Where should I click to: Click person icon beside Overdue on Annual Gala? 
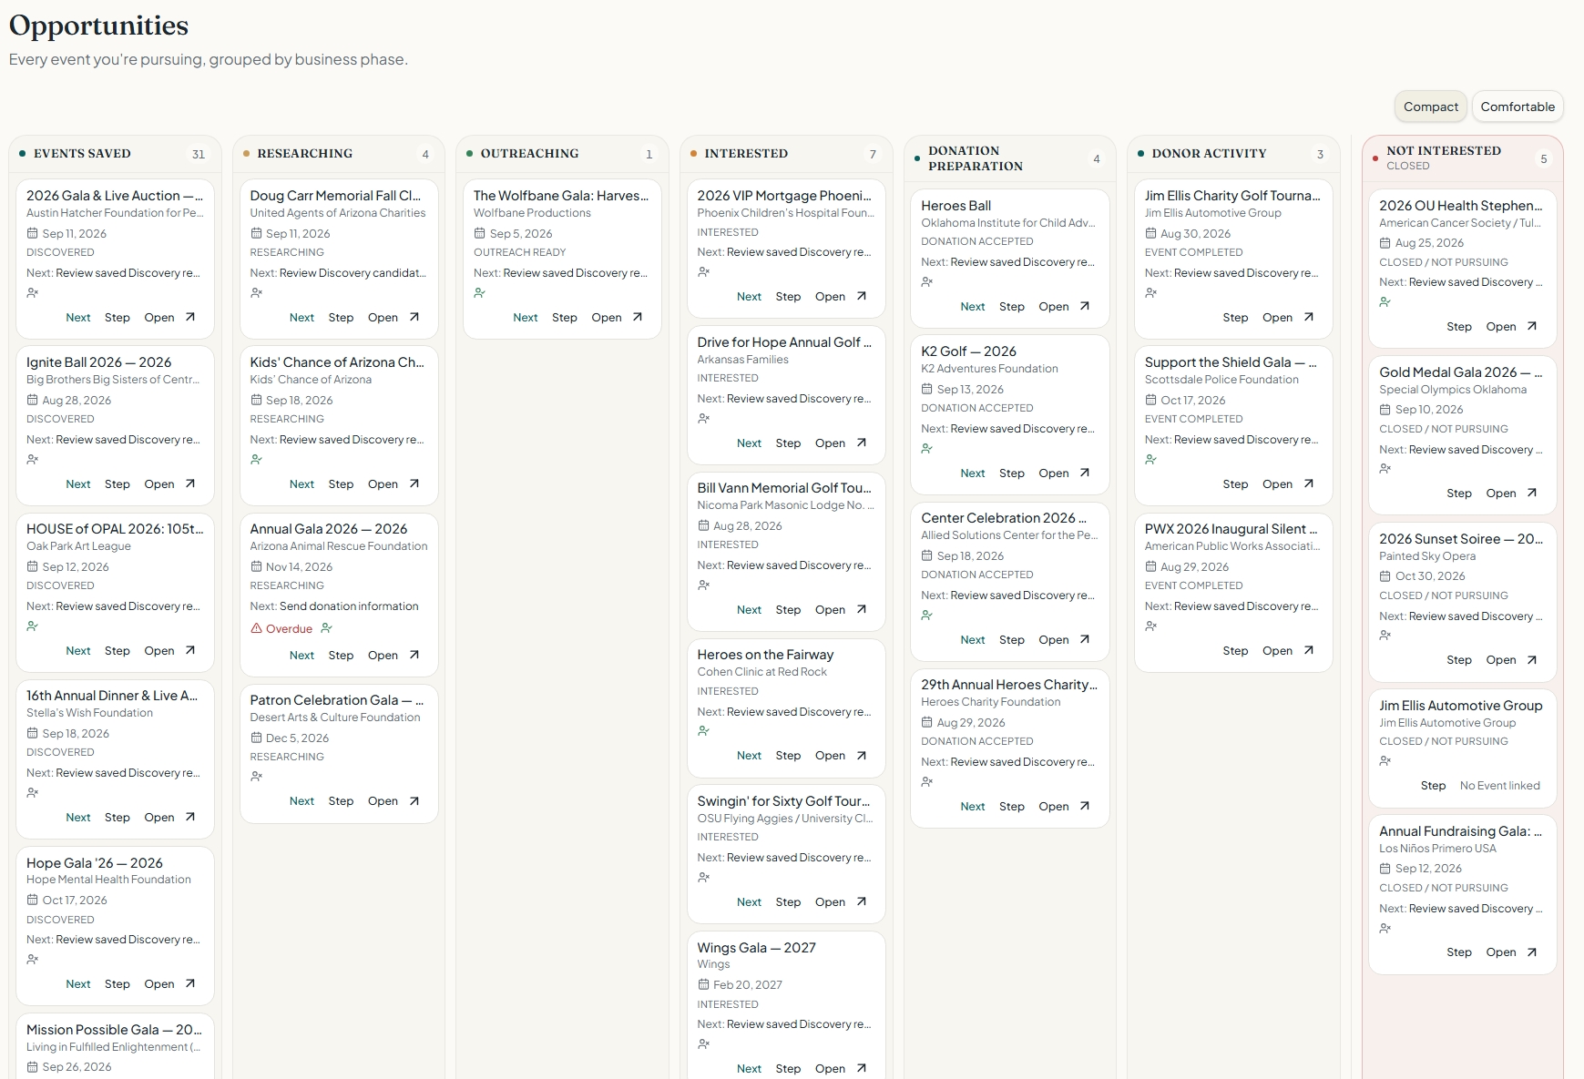327,628
